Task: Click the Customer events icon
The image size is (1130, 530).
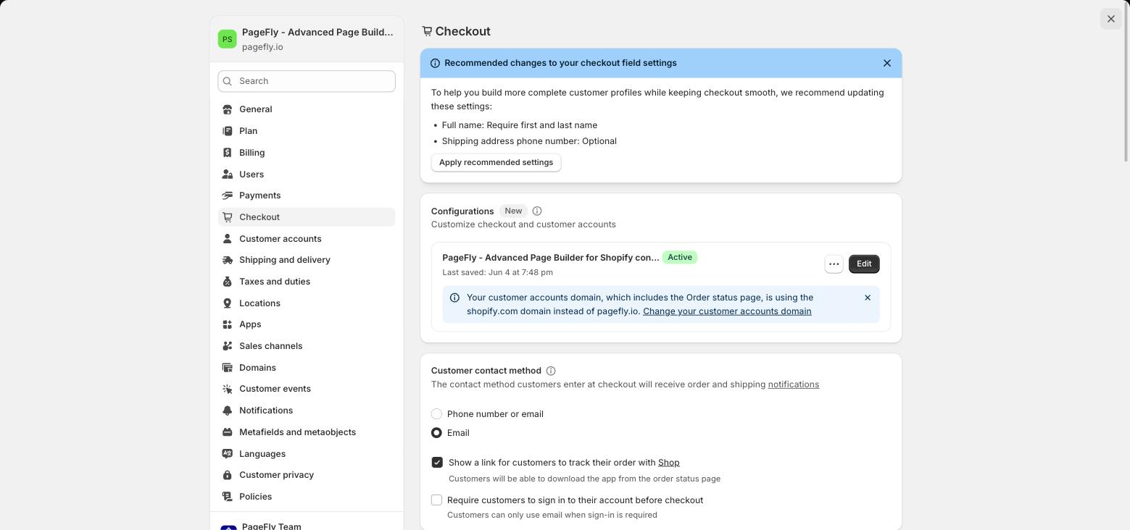Action: 228,389
